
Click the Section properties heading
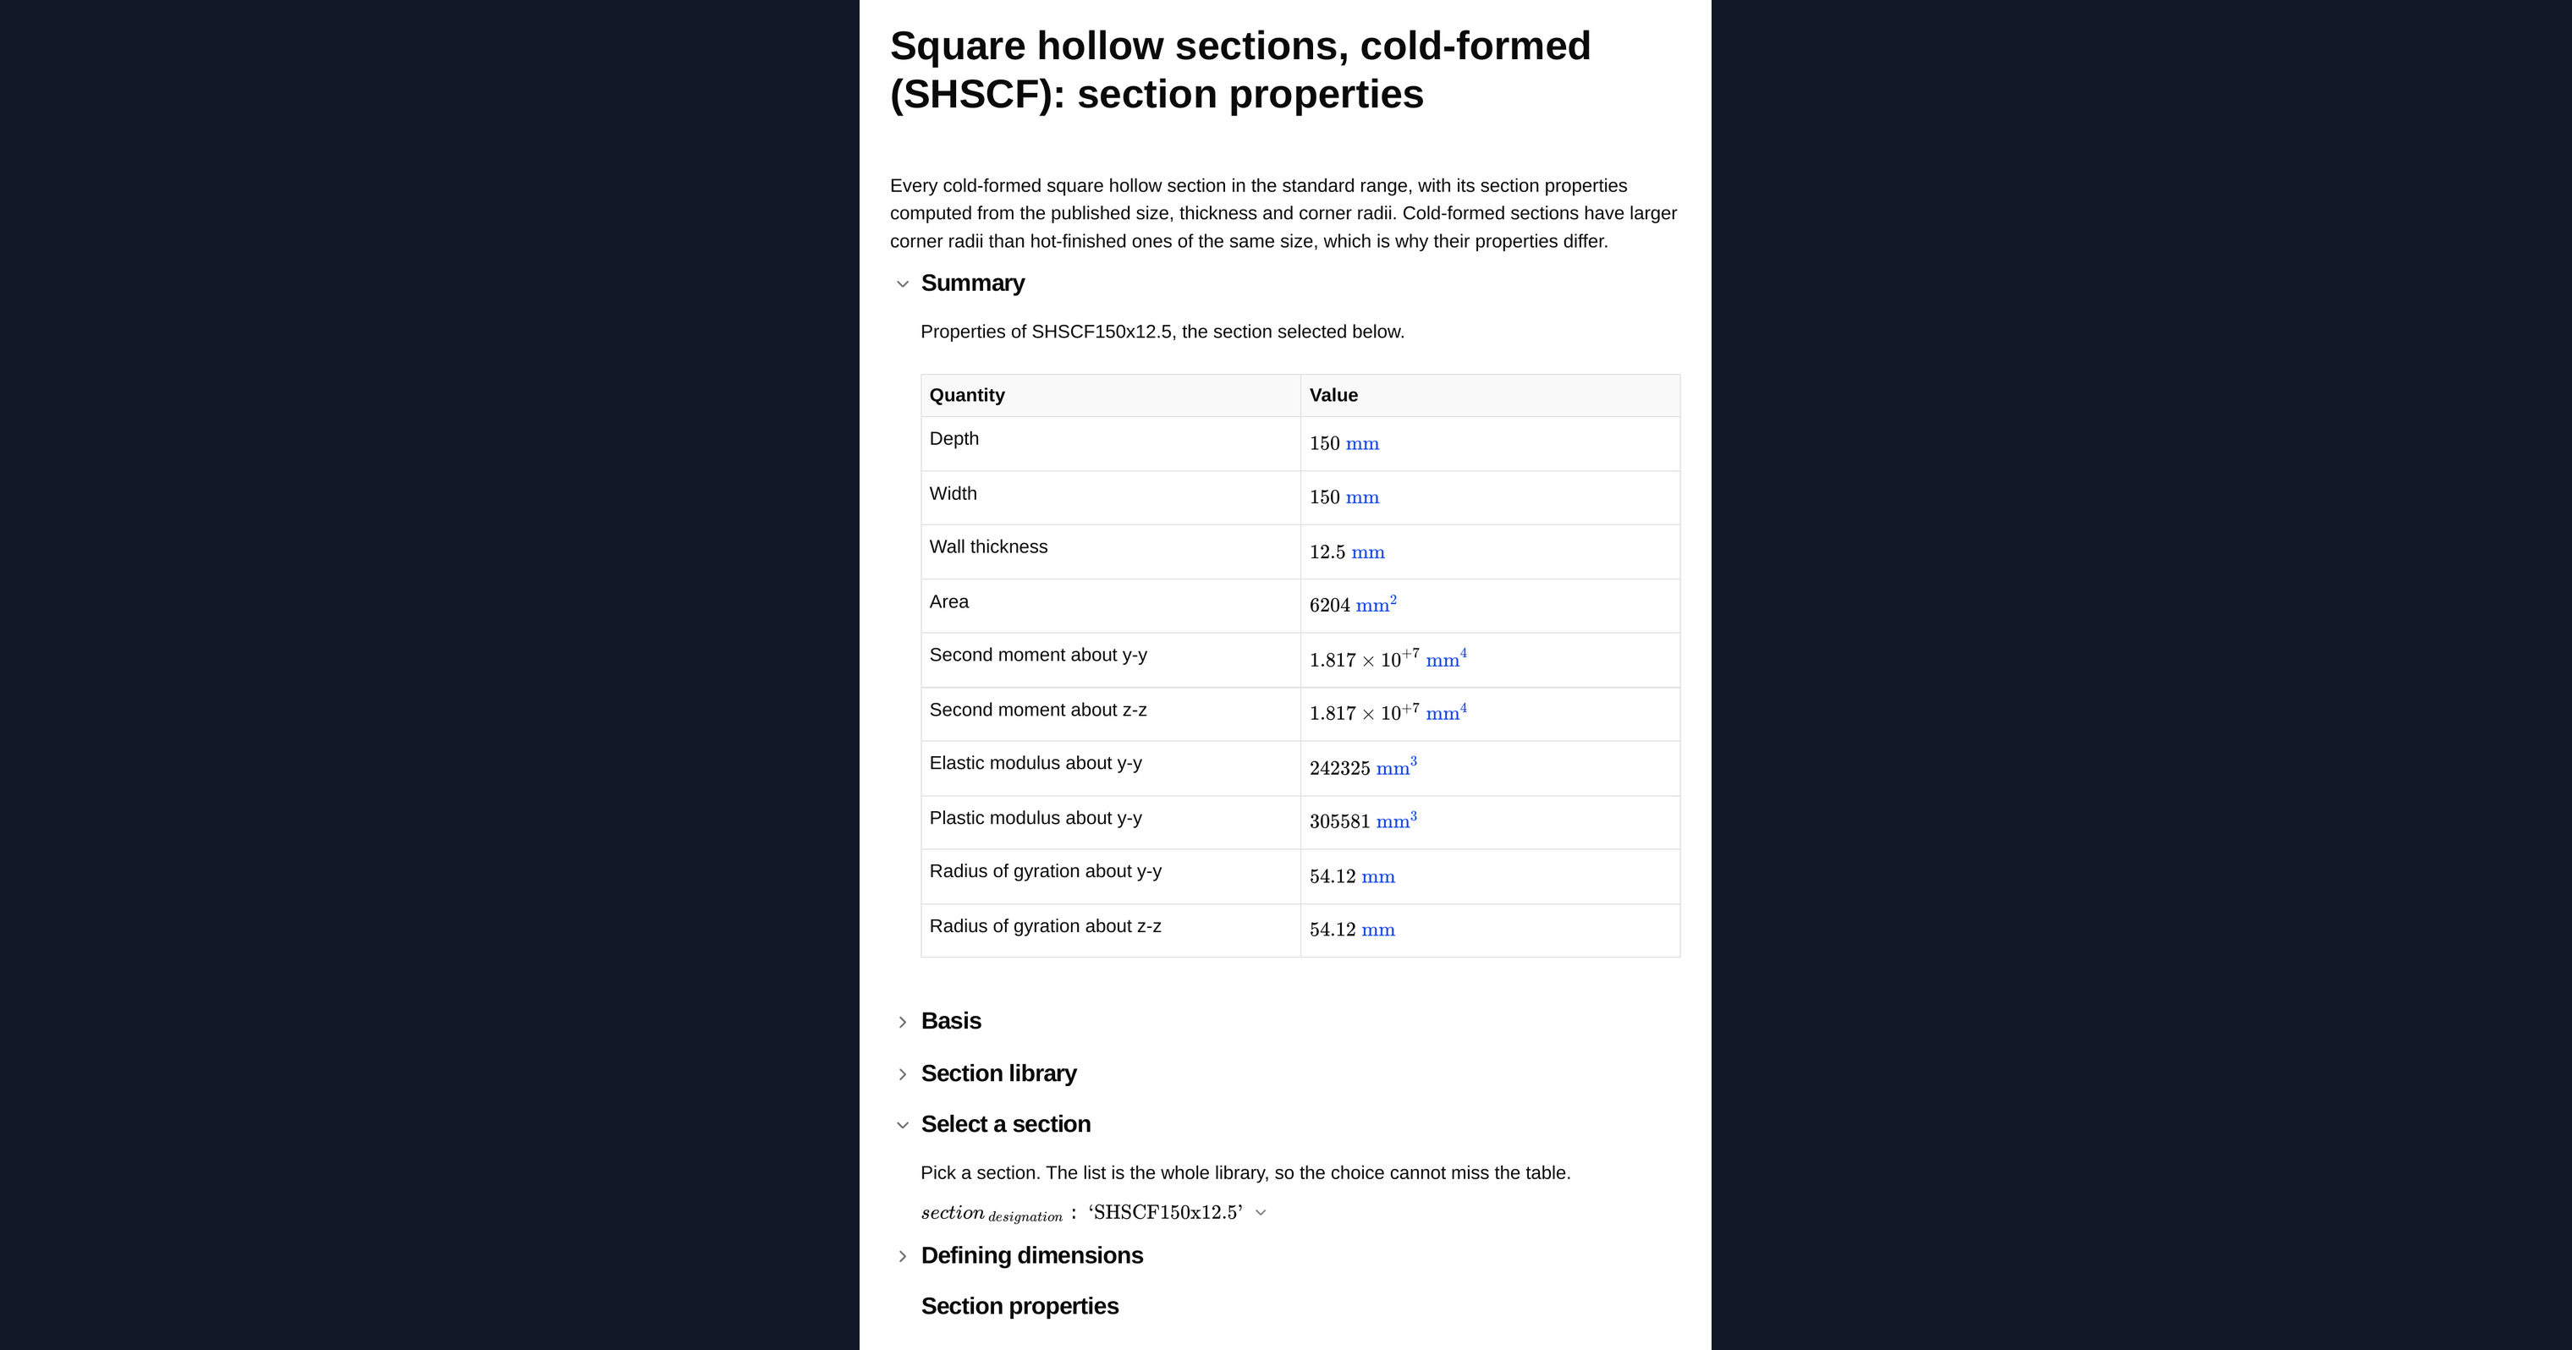click(x=1019, y=1306)
